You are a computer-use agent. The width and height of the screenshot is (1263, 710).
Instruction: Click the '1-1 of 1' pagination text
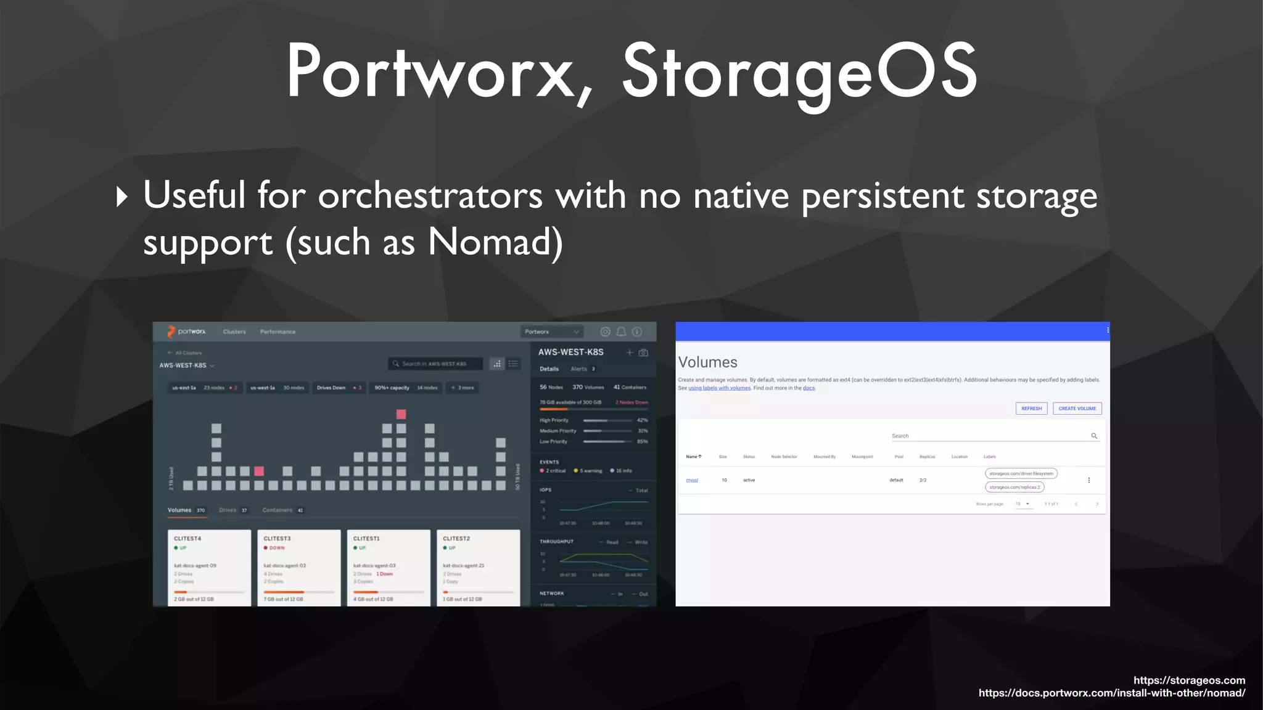pyautogui.click(x=1051, y=504)
